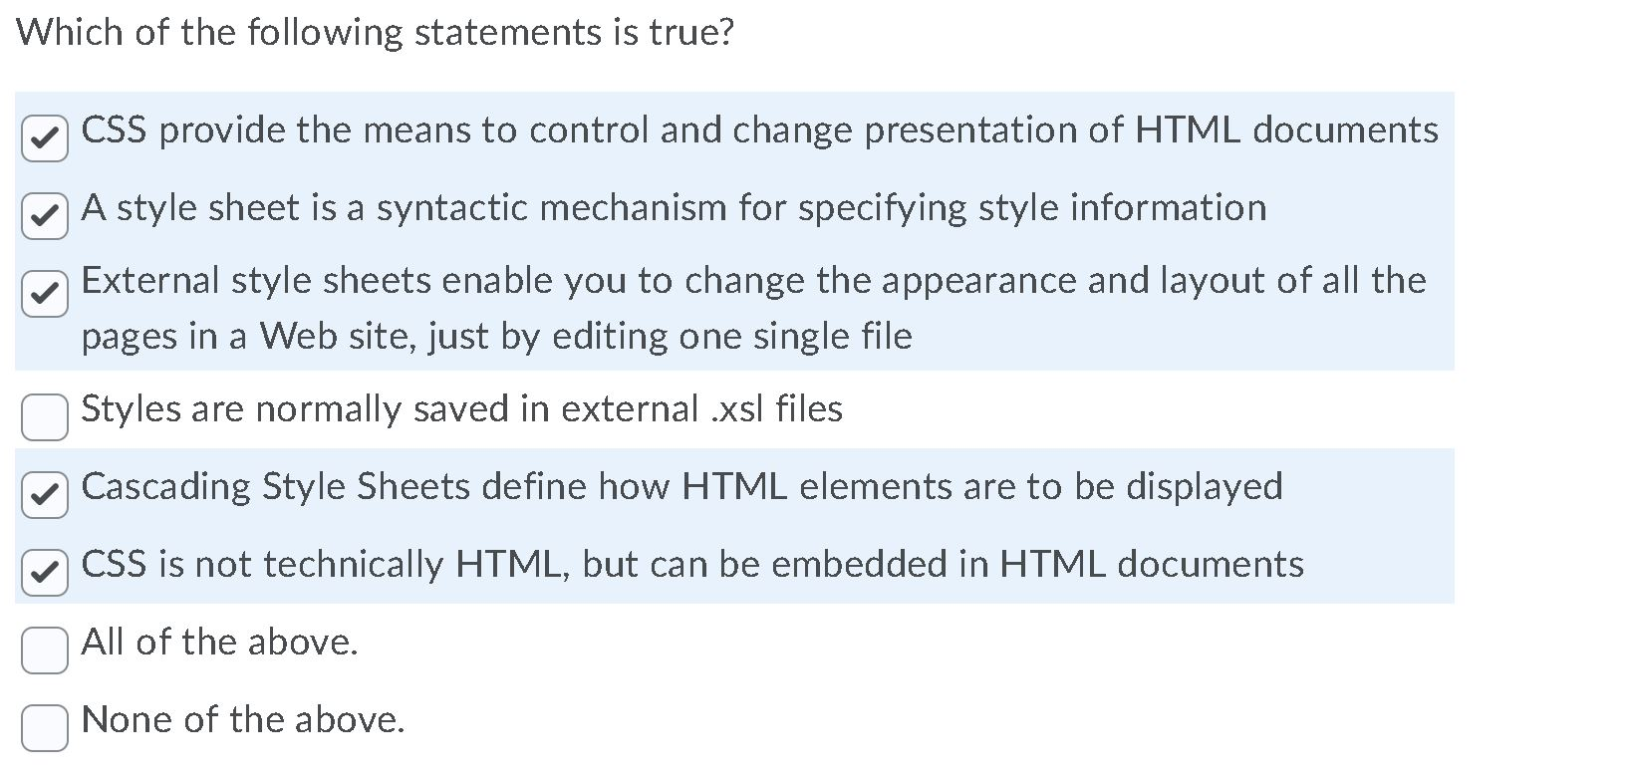Check the All of the above option
Image resolution: width=1632 pixels, height=778 pixels.
pos(44,648)
